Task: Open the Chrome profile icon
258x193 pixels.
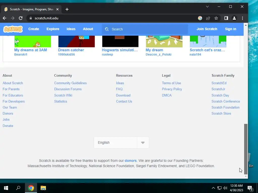Action: coord(234,18)
